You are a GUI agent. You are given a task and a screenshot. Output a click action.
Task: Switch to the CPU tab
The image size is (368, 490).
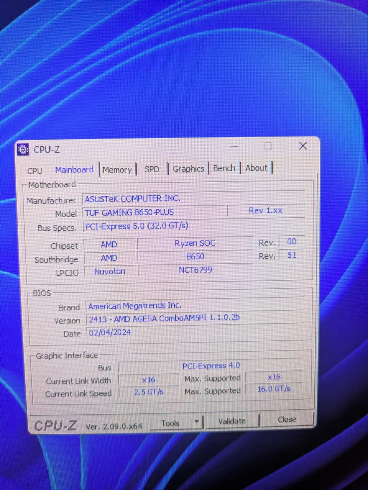[x=35, y=170]
